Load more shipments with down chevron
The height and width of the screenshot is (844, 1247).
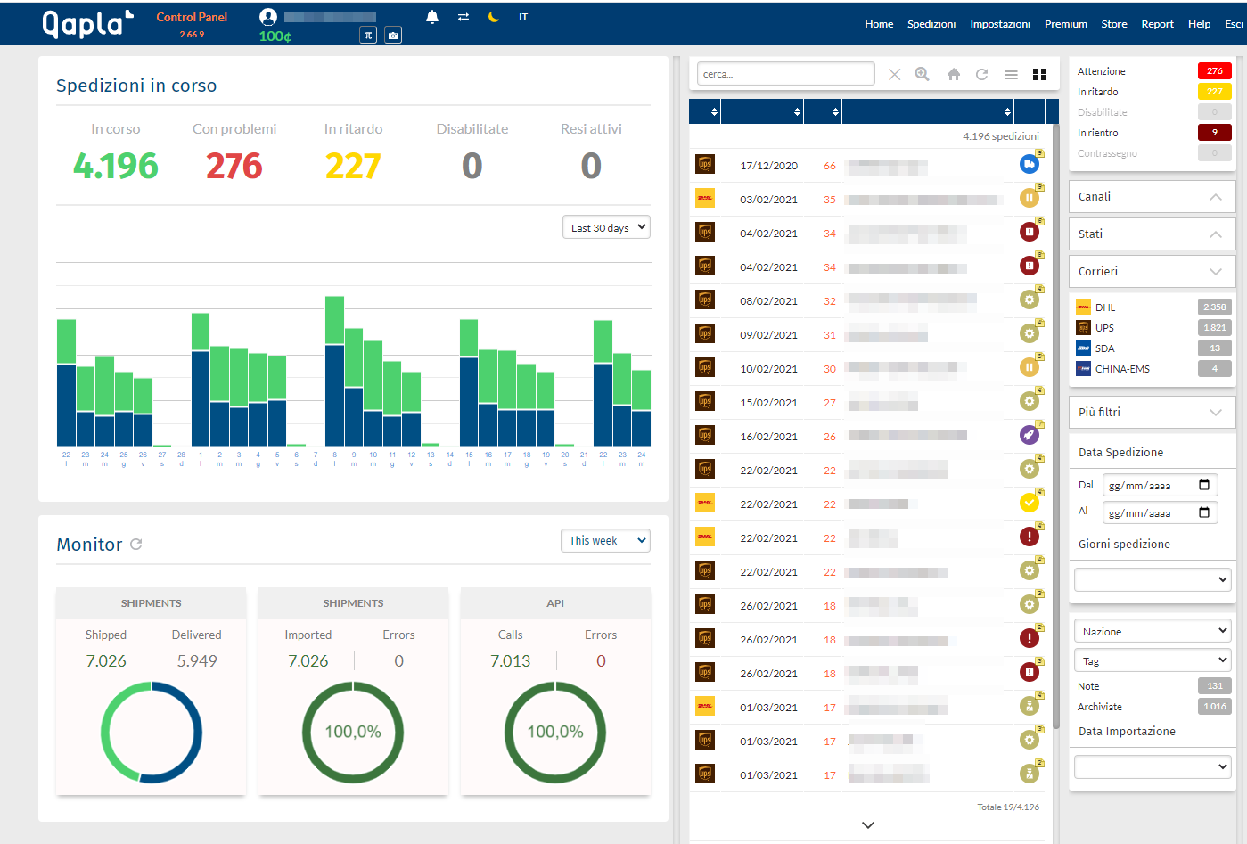868,825
